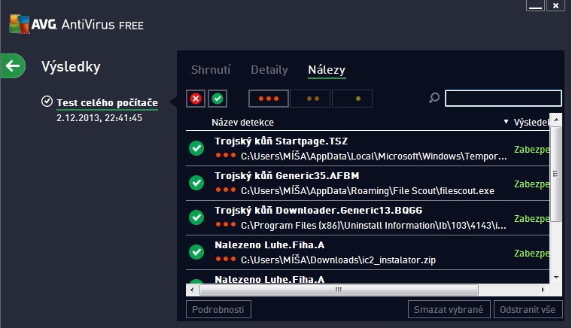Click the AppData\Local\Microsoft\Windows path
Viewport: 572px width, 328px height.
coord(374,156)
